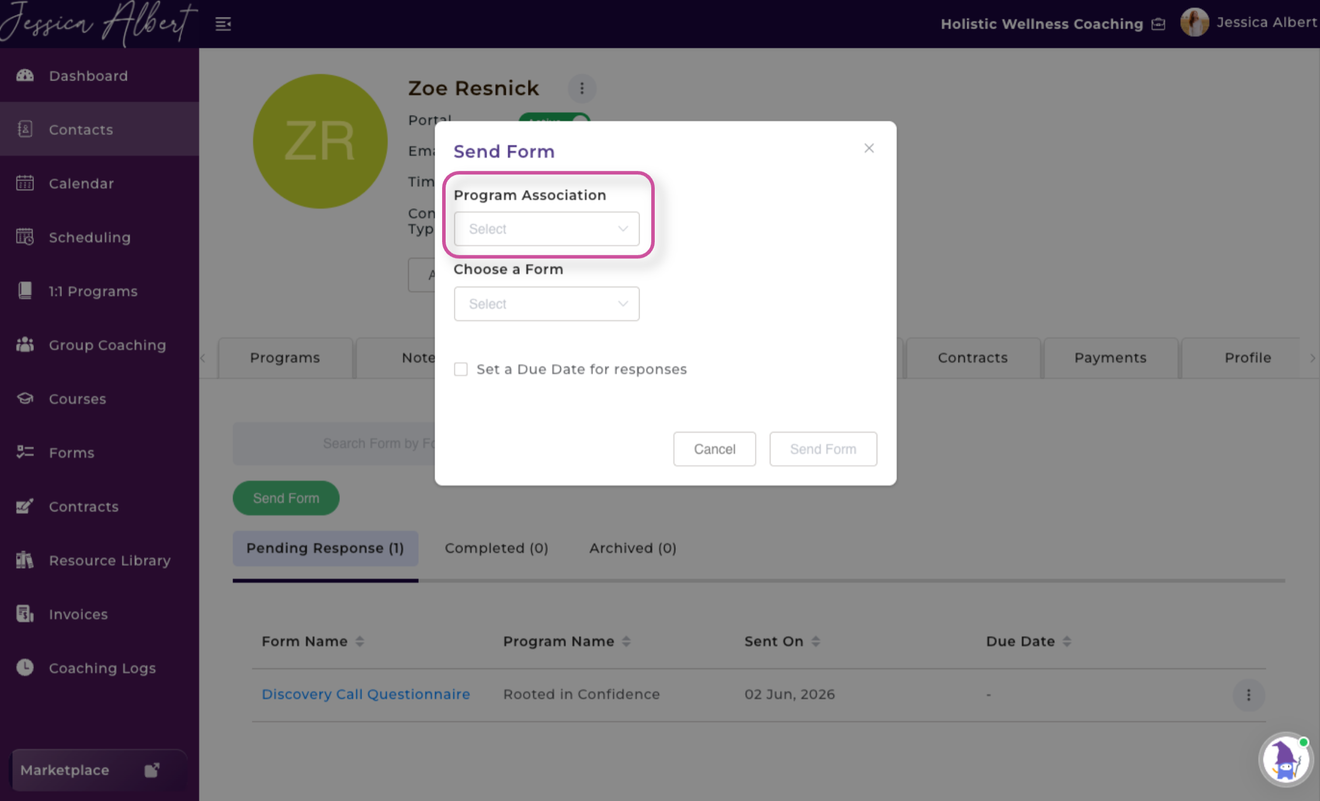
Task: Collapse sidebar with hamburger menu icon
Action: (x=223, y=24)
